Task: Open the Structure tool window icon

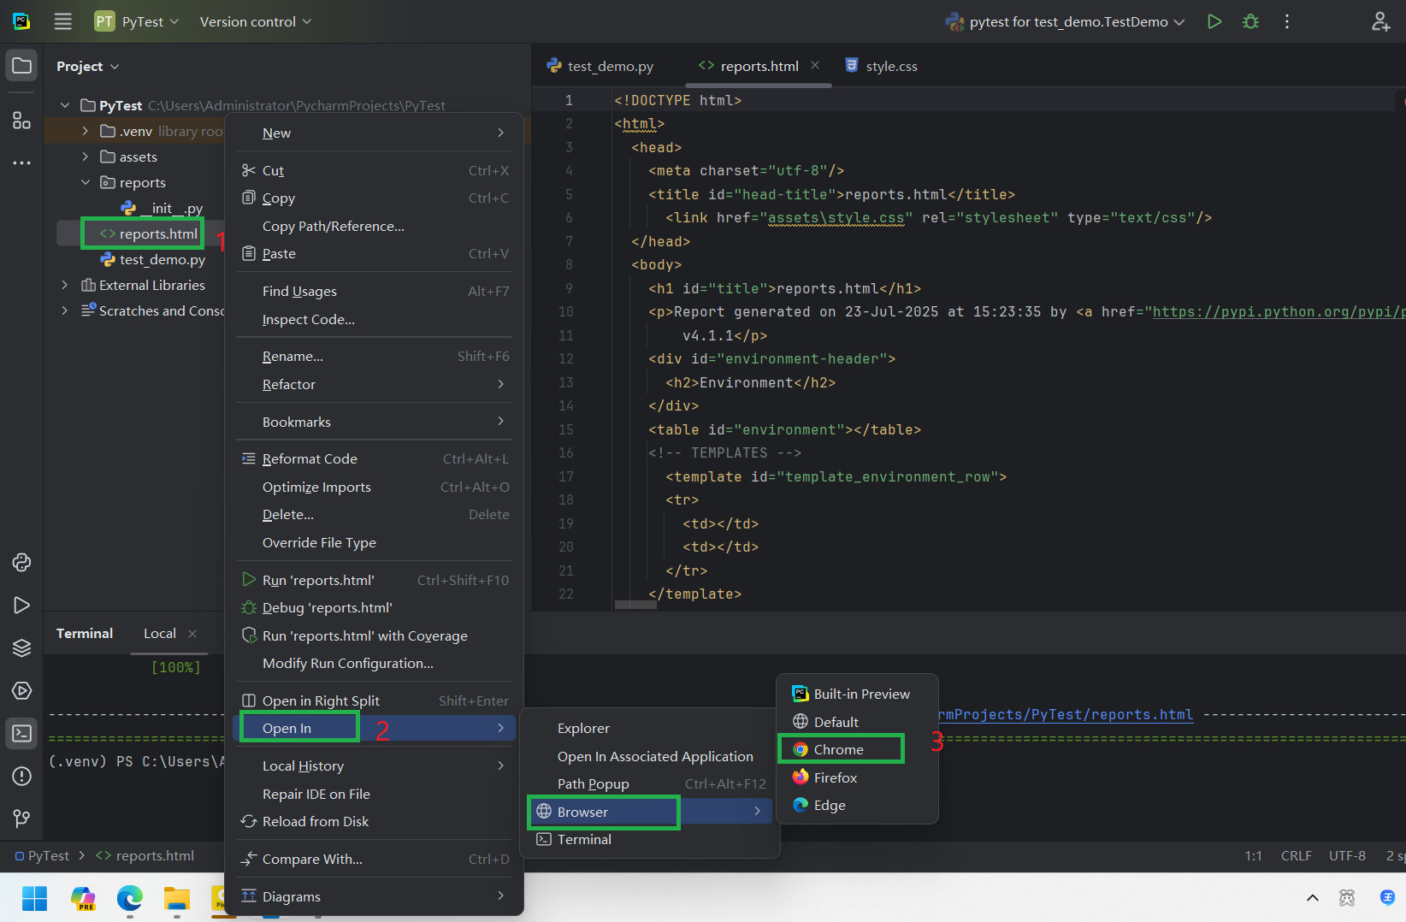Action: click(21, 121)
